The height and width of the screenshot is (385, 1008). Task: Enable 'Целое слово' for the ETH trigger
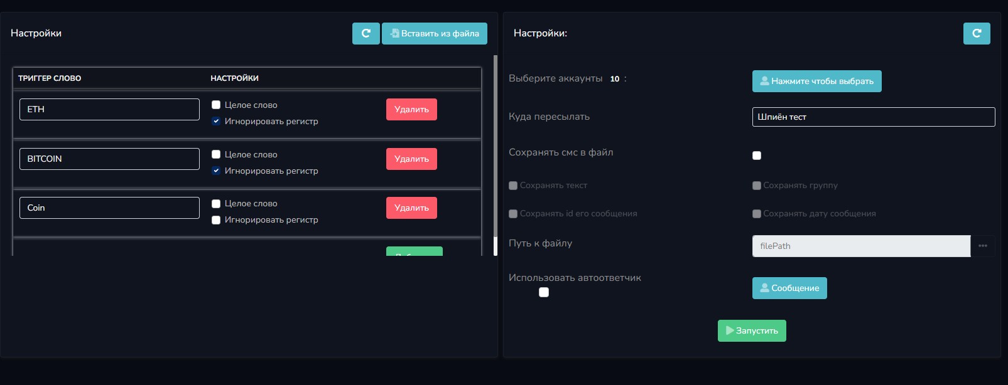pyautogui.click(x=216, y=105)
